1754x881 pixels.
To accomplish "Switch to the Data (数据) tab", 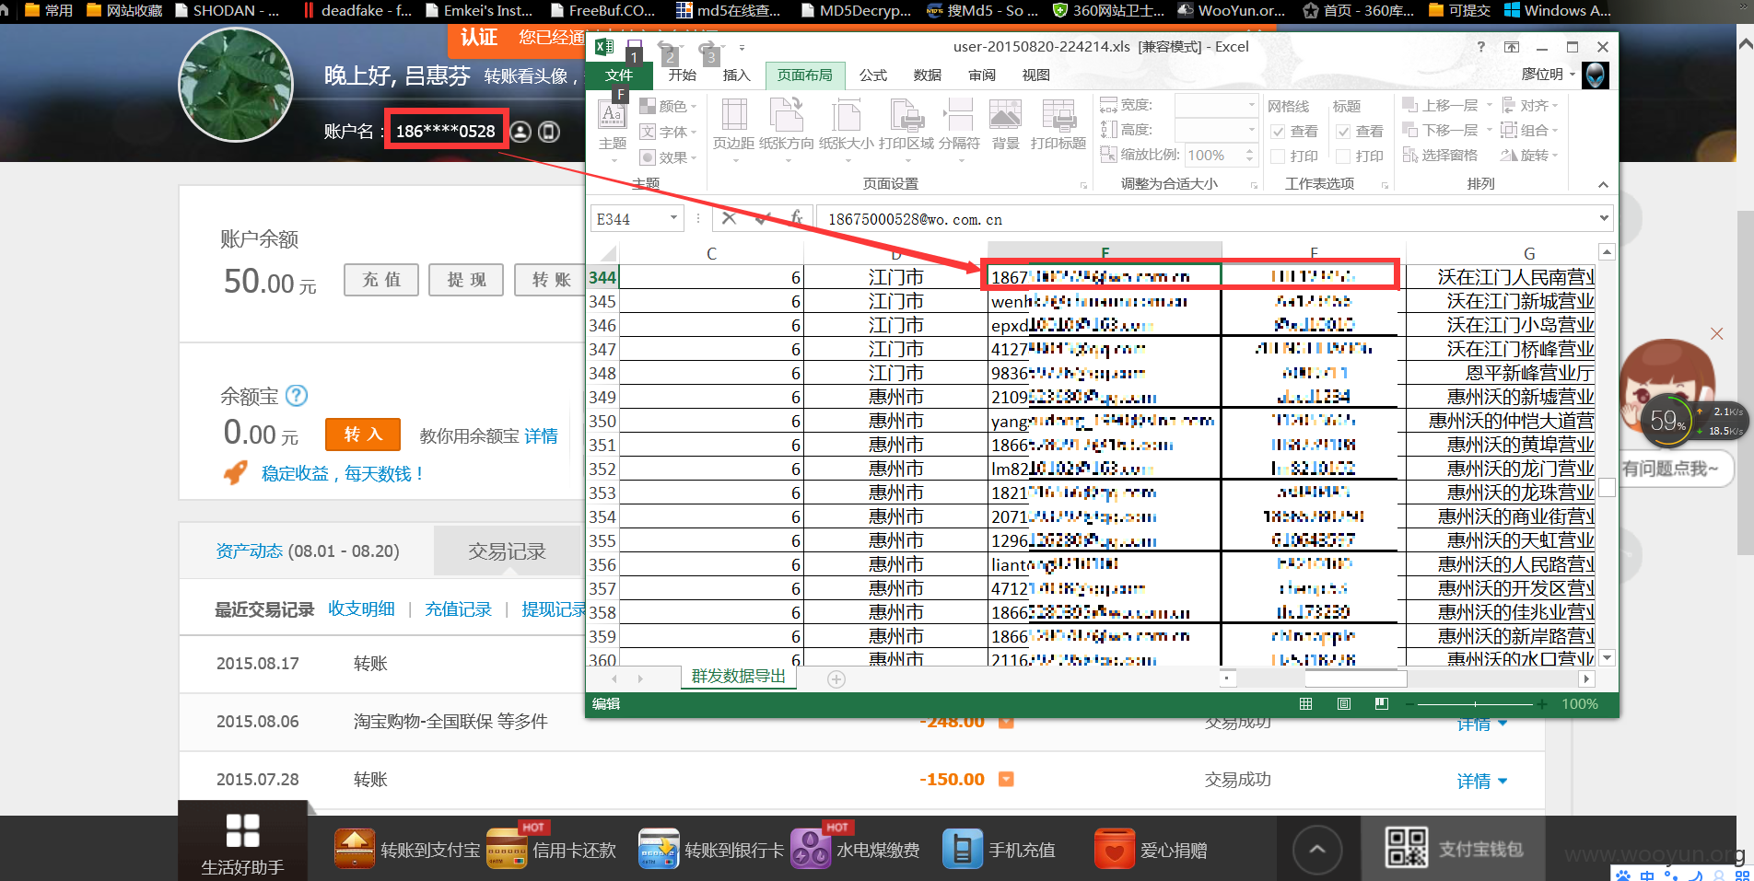I will 928,75.
